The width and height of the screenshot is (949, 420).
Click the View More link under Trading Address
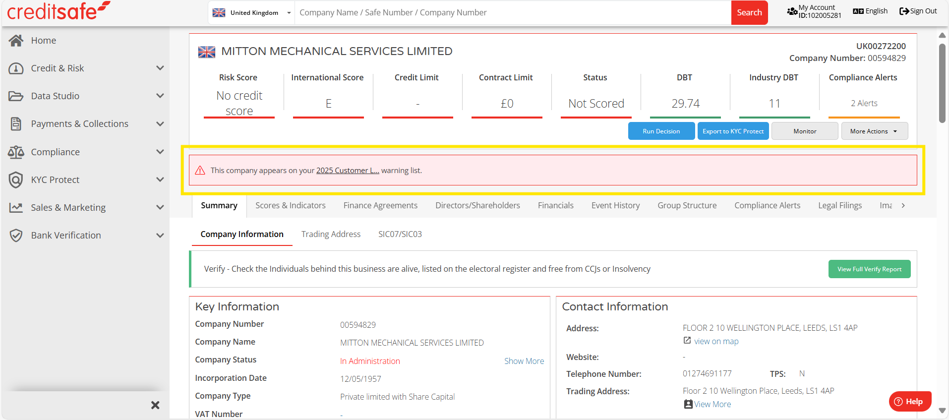click(x=712, y=404)
